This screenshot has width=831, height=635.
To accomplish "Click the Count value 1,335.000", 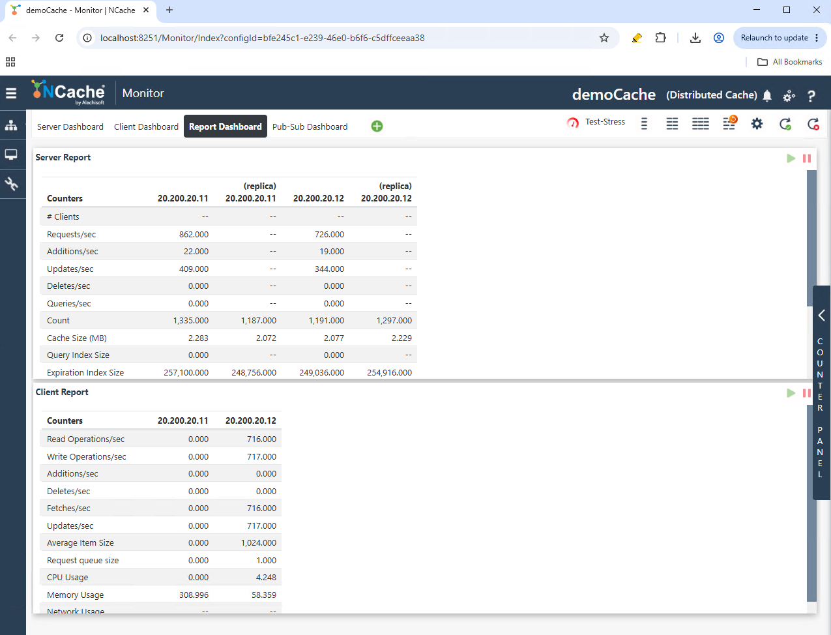I will pyautogui.click(x=191, y=321).
